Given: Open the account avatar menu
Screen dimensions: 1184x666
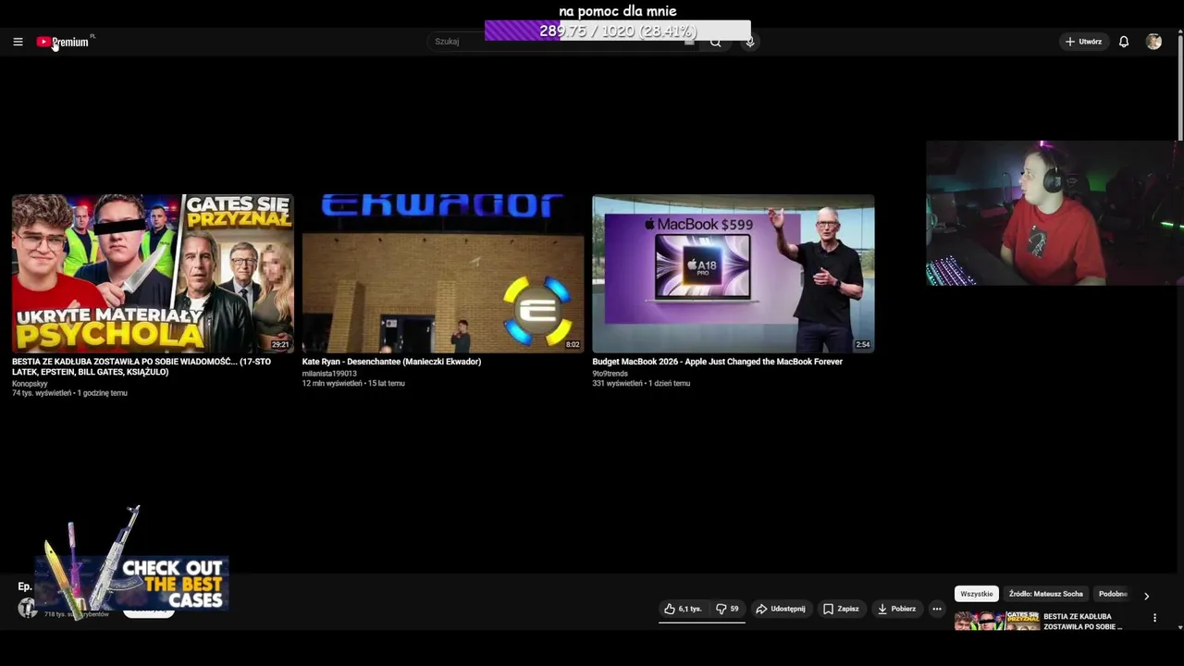Looking at the screenshot, I should pos(1153,42).
